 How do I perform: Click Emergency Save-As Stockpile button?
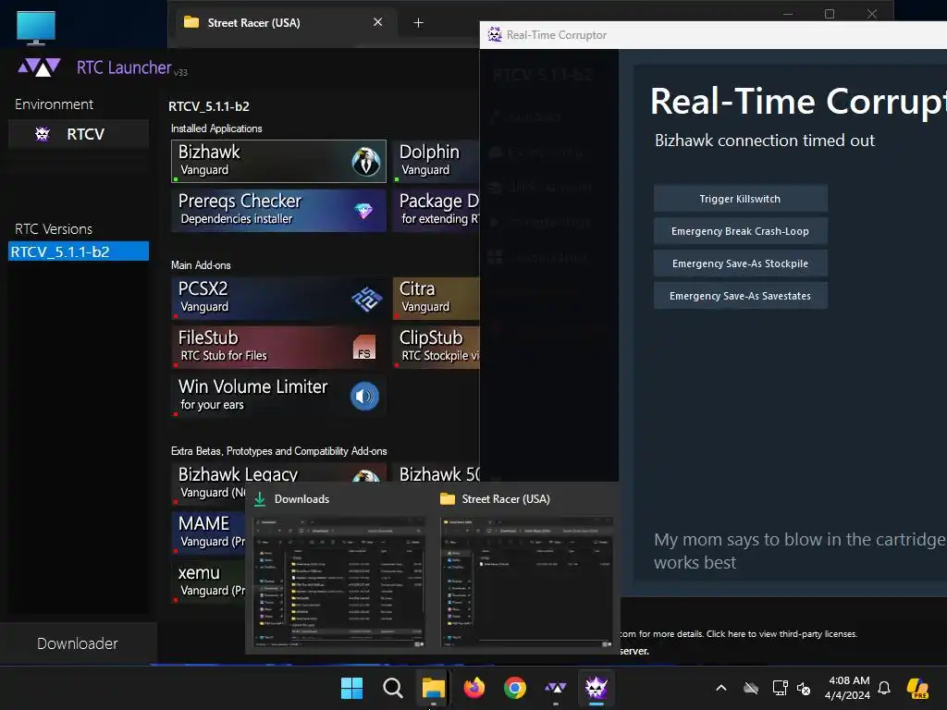(x=741, y=263)
